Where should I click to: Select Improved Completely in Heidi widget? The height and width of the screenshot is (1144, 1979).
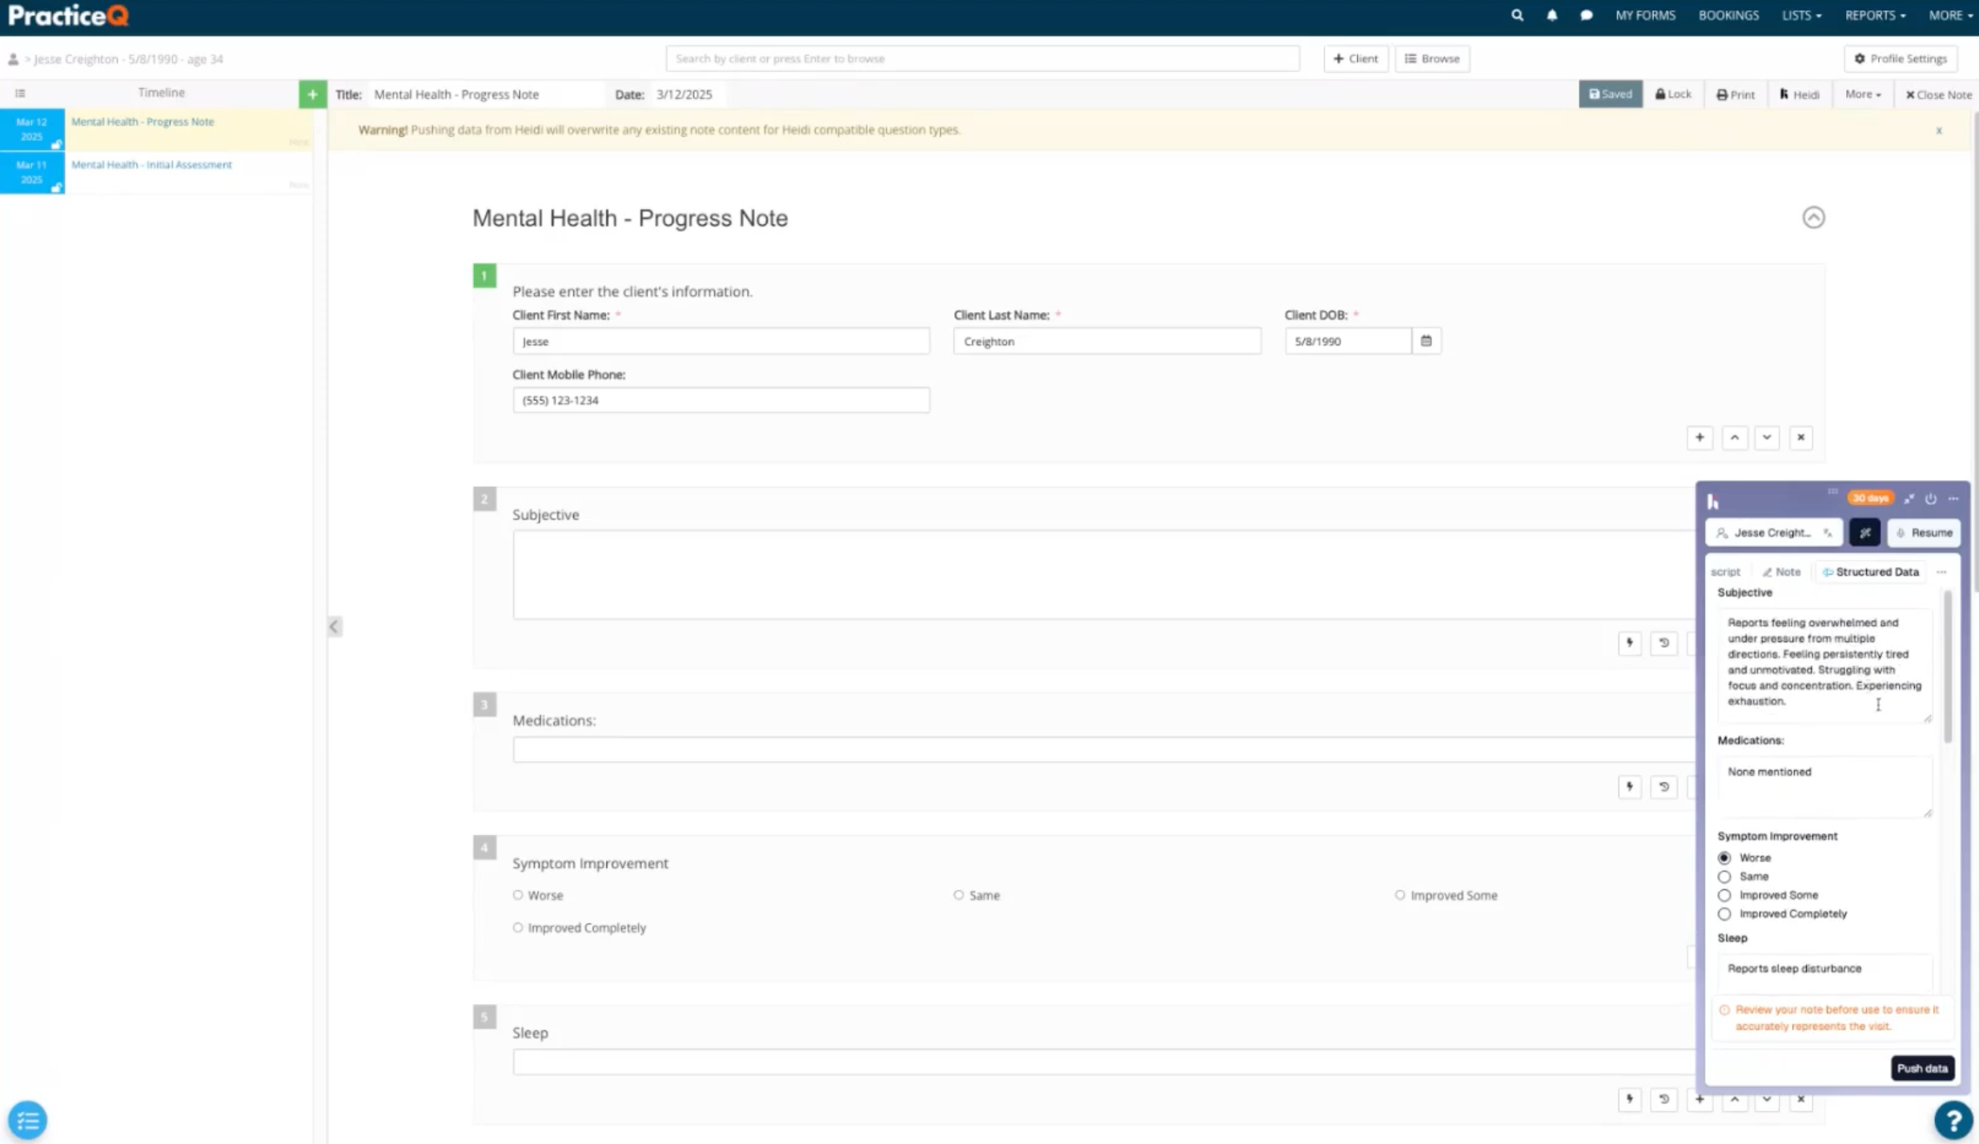click(1724, 913)
